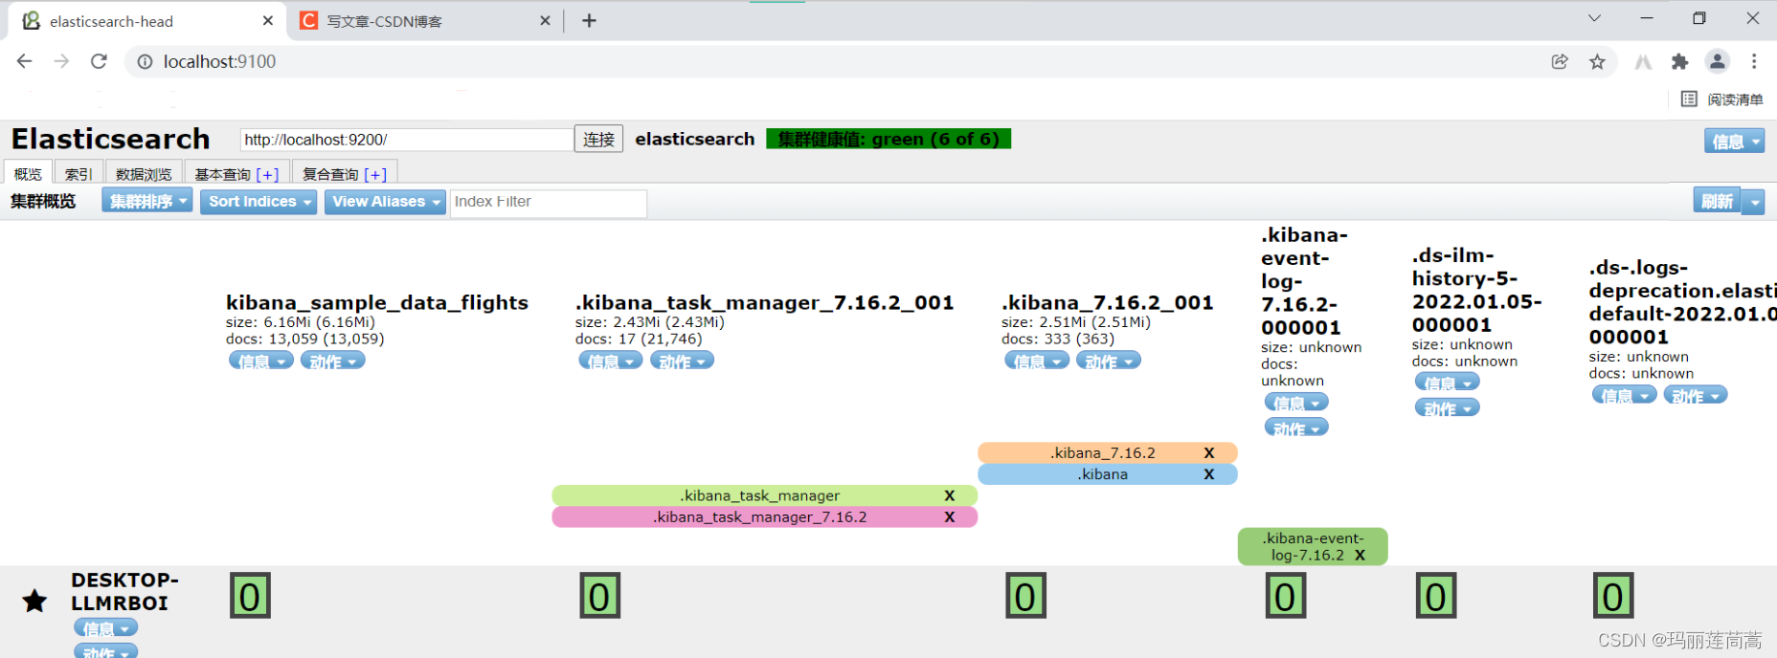Open 信息 menu for .kibana_task_manager_7.16.2_001
The height and width of the screenshot is (658, 1777).
(611, 361)
